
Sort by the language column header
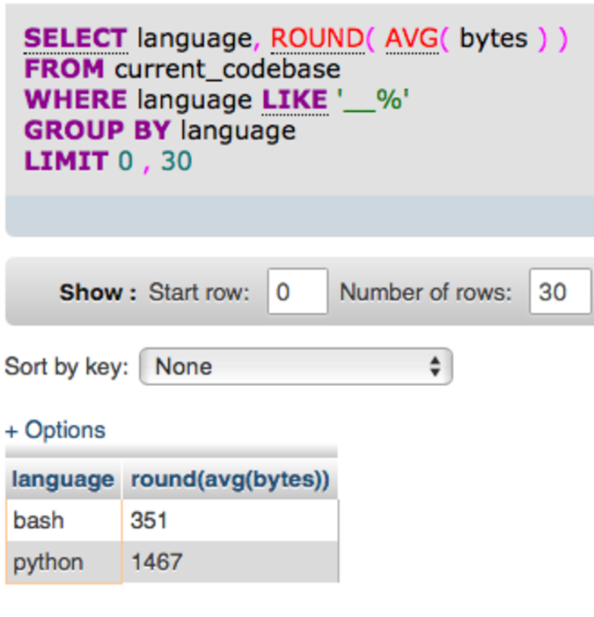click(x=62, y=479)
